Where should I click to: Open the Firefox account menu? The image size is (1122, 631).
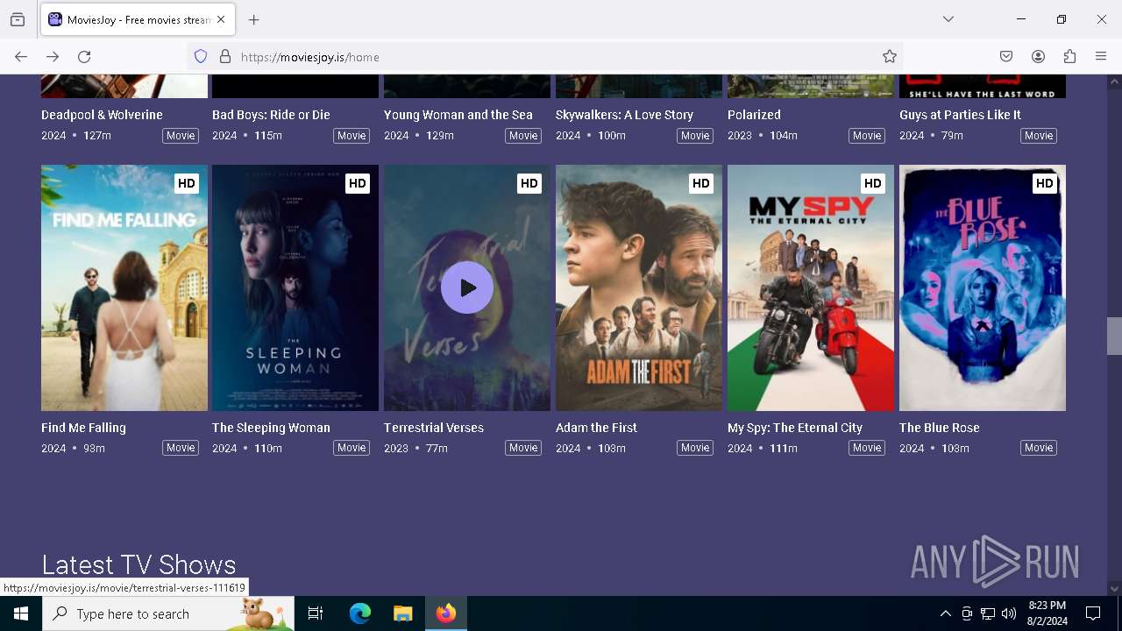(x=1038, y=57)
